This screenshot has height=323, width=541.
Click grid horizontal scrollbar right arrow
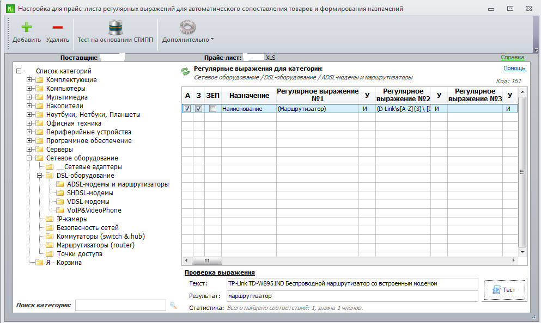click(x=513, y=260)
